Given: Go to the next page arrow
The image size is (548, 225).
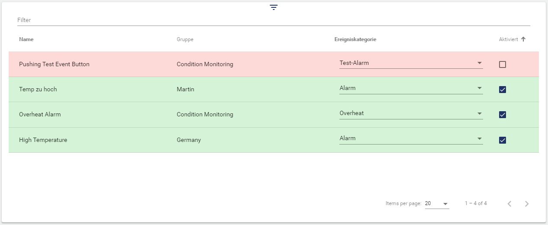Looking at the screenshot, I should 526,204.
